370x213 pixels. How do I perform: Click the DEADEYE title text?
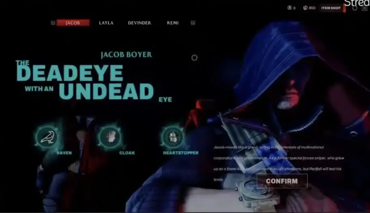(x=70, y=73)
